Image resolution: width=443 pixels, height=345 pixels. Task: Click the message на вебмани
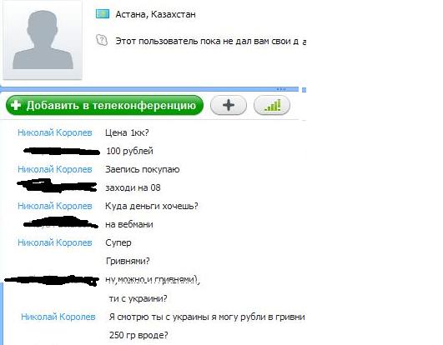coord(129,224)
